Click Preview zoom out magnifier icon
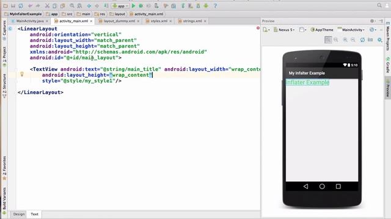391x219 pixels. tap(353, 40)
